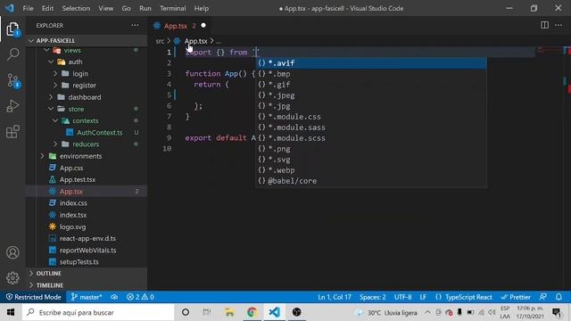Viewport: 571px width, 321px height.
Task: Open the Extensions view icon
Action: [12, 132]
